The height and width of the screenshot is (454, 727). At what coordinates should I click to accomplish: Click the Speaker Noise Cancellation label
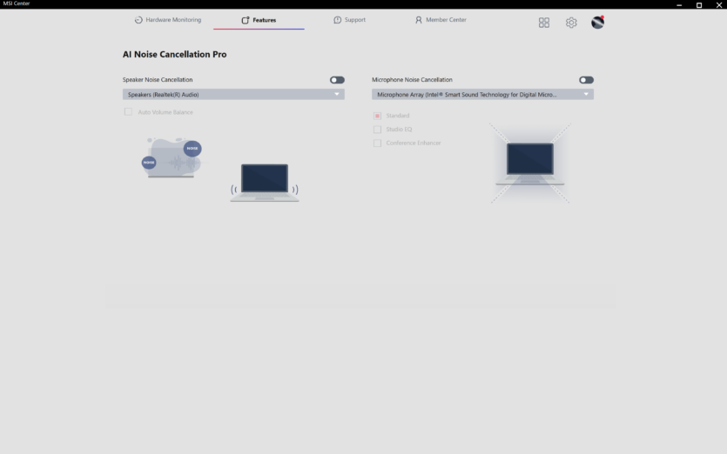coord(158,80)
